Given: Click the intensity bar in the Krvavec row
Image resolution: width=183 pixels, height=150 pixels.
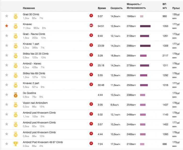Looking at the screenshot, I should pos(145,26).
